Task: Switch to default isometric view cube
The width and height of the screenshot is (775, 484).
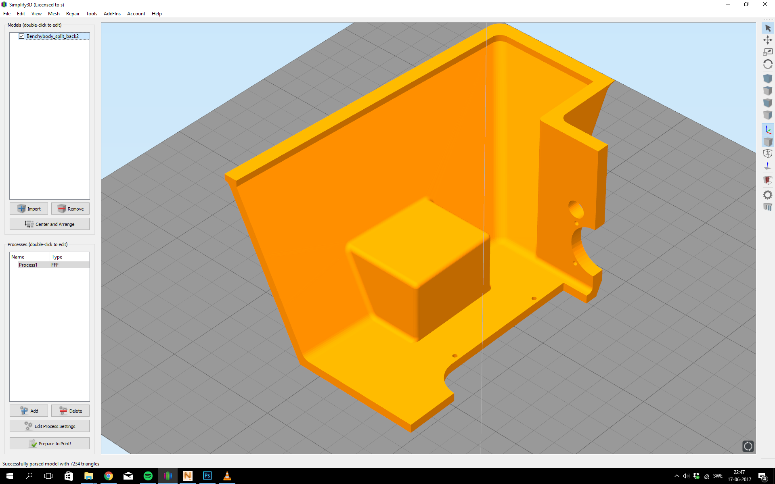Action: [768, 78]
